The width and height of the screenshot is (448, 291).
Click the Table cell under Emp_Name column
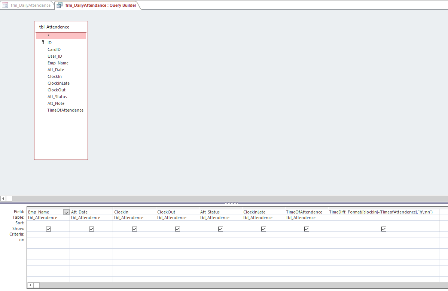[48, 218]
